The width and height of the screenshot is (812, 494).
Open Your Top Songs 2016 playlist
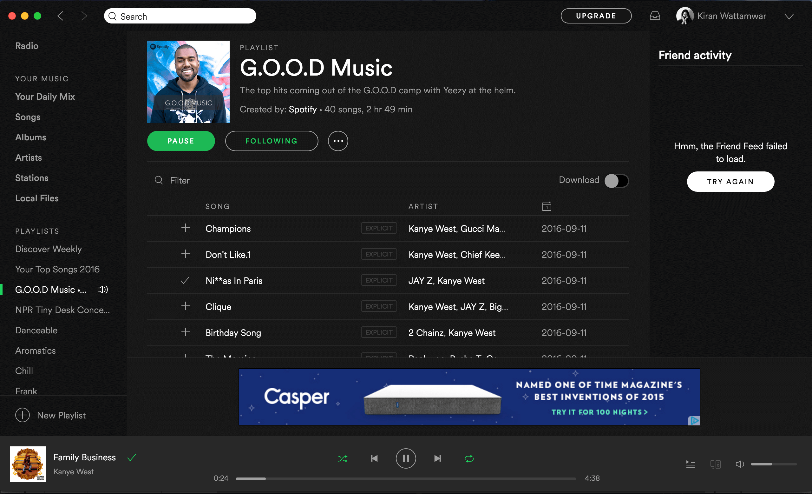57,270
